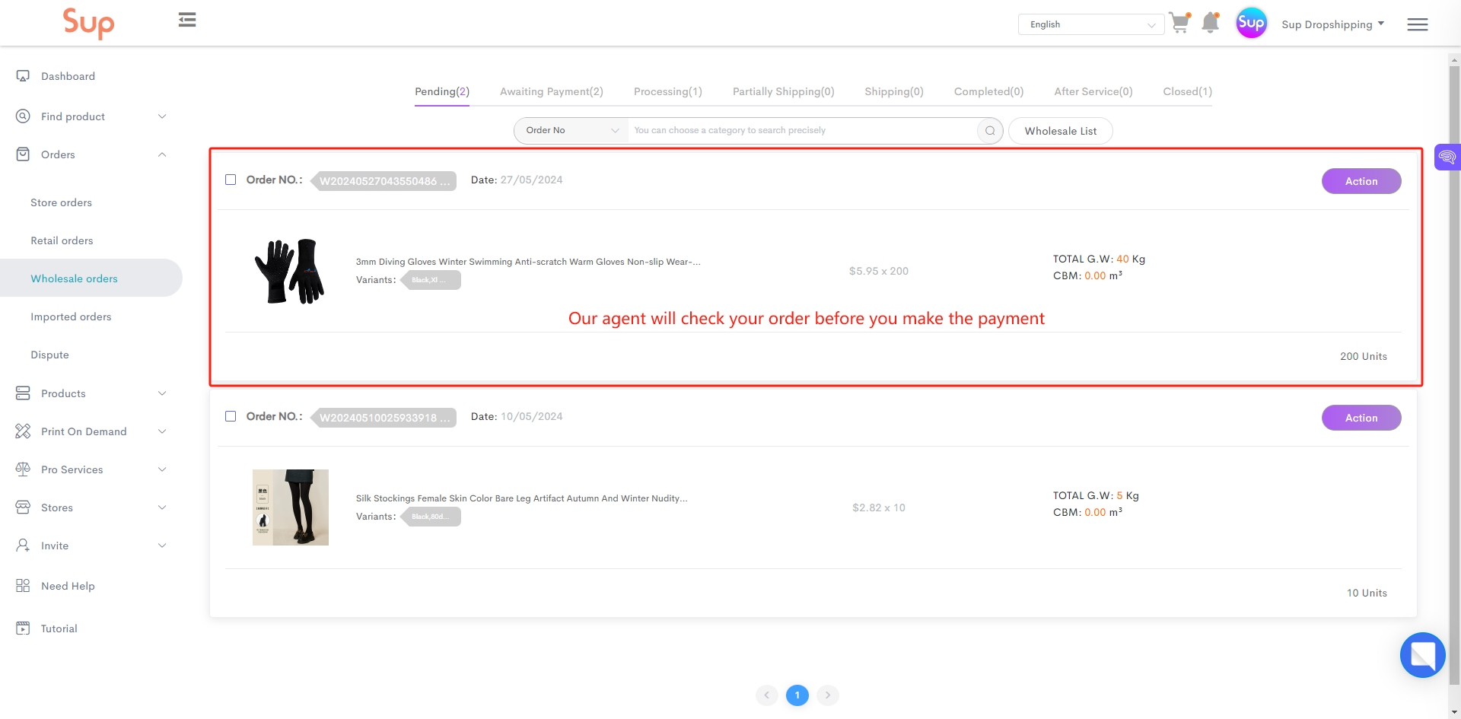
Task: Collapse sidebar with the menu-fold icon
Action: pyautogui.click(x=187, y=20)
